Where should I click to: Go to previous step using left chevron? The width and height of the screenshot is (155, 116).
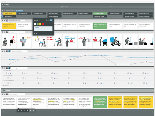point(34,33)
